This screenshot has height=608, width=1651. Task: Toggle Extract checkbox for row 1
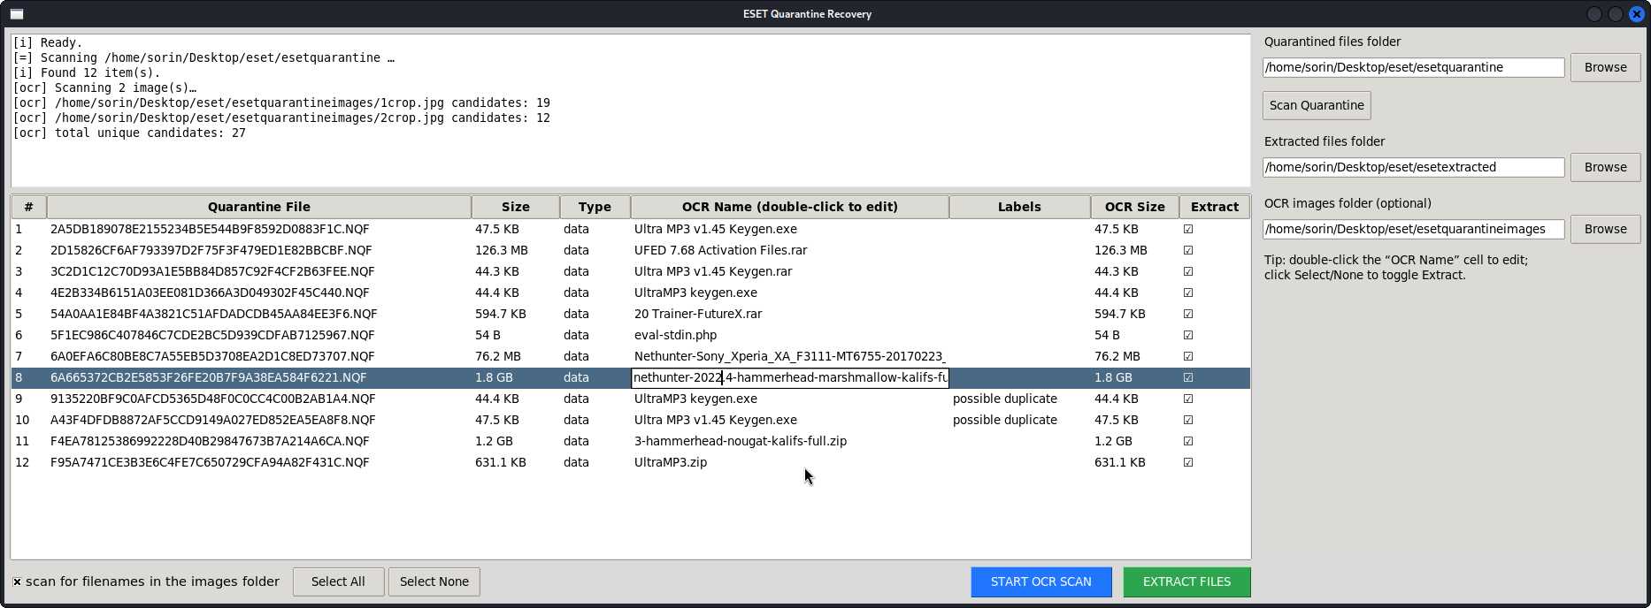(1188, 229)
